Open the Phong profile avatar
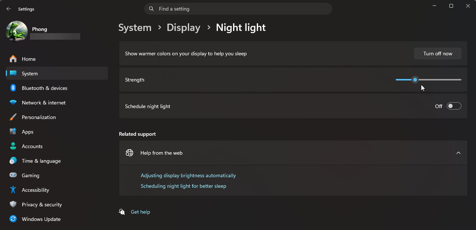 point(17,32)
